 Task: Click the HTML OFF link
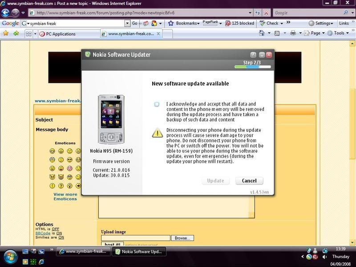tap(55, 229)
